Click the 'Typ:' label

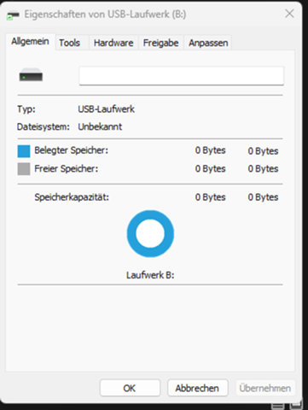pos(26,109)
